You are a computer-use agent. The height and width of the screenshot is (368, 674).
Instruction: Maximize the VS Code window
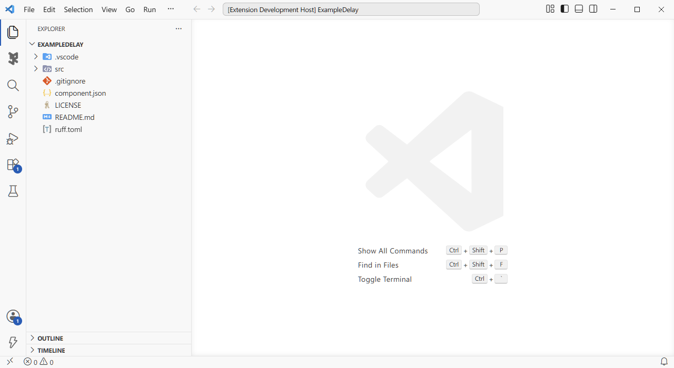(637, 9)
